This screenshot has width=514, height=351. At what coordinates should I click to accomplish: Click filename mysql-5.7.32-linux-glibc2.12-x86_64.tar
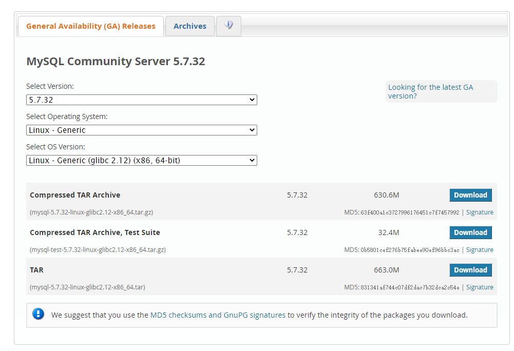click(87, 287)
